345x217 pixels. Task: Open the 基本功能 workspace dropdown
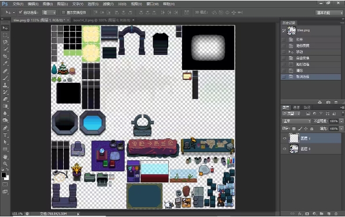pyautogui.click(x=329, y=13)
